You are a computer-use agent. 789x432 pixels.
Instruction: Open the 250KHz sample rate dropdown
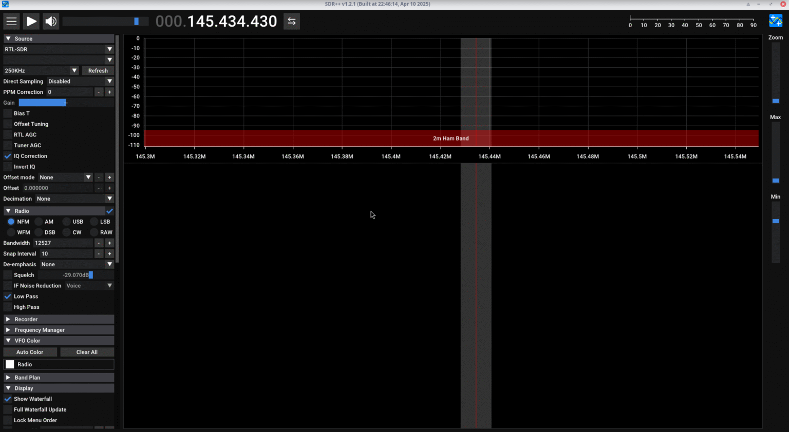coord(41,70)
